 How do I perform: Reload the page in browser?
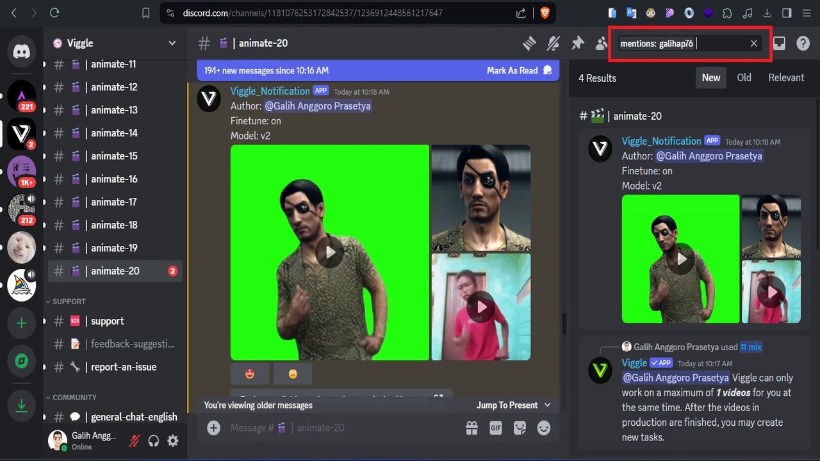click(54, 13)
